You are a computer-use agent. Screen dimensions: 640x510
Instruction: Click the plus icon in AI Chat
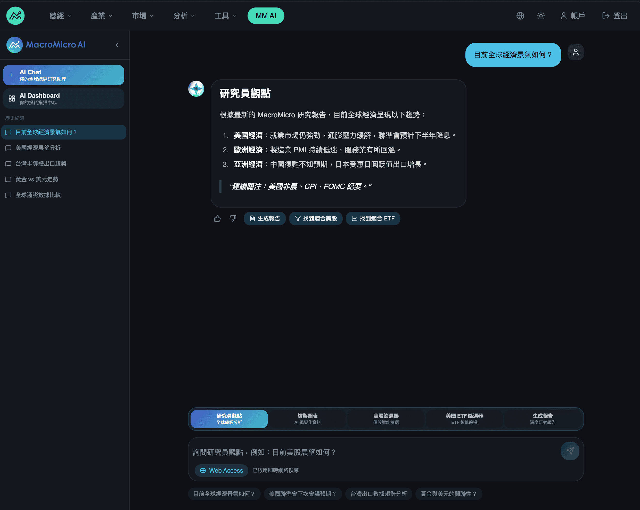click(x=12, y=75)
